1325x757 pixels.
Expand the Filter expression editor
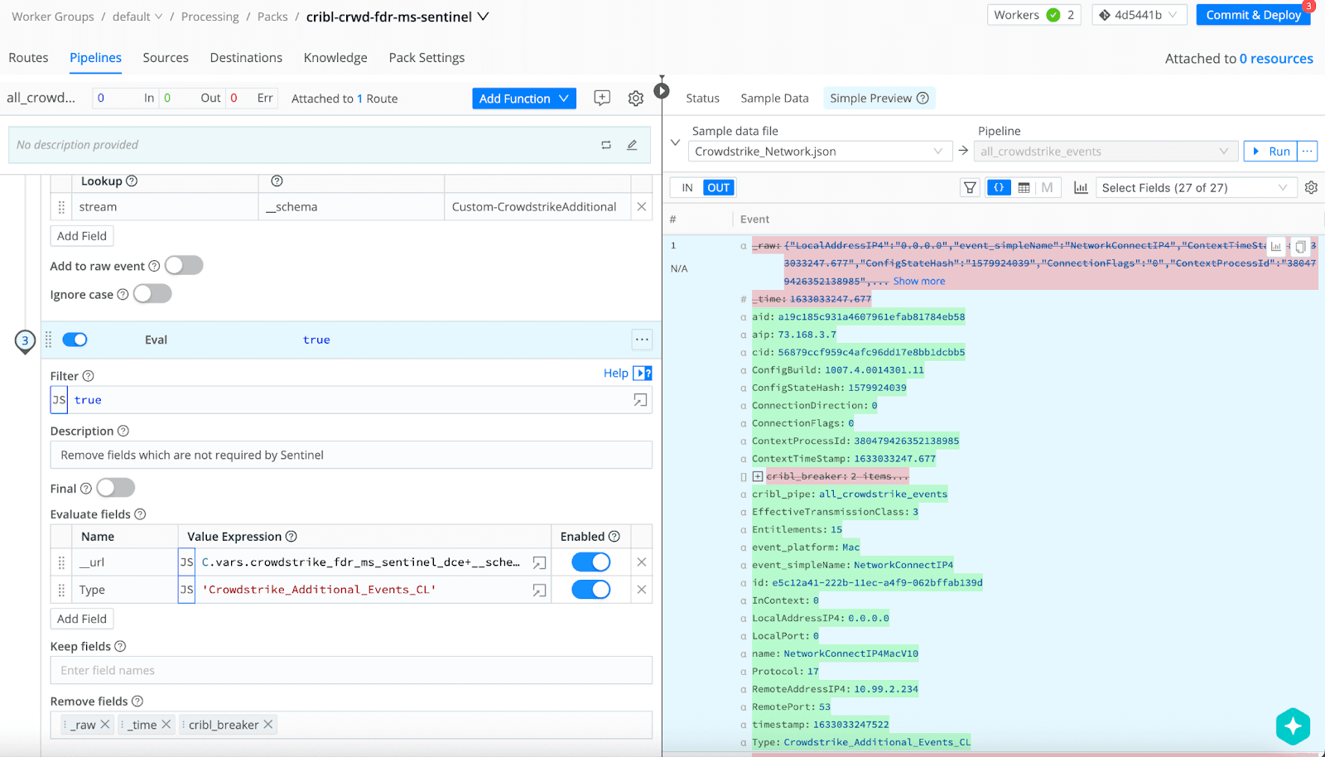click(640, 400)
